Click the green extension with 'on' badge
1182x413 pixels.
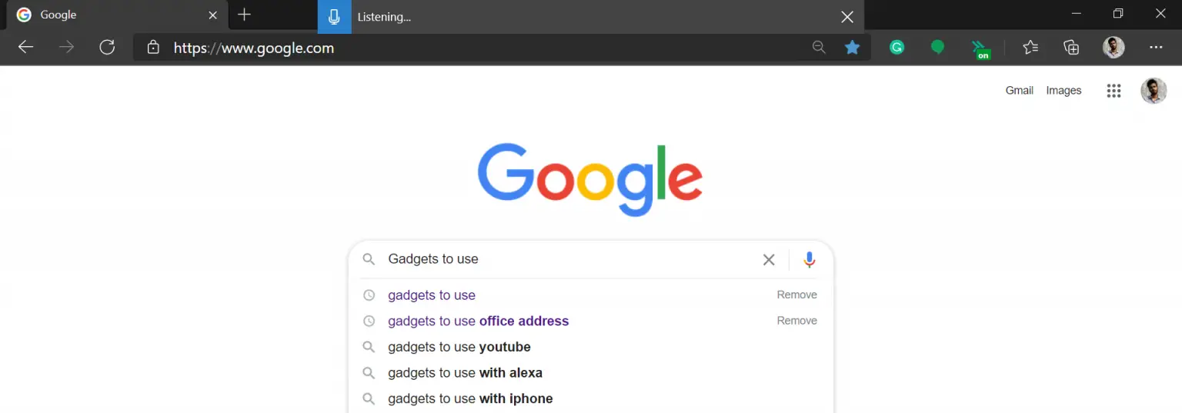click(980, 49)
